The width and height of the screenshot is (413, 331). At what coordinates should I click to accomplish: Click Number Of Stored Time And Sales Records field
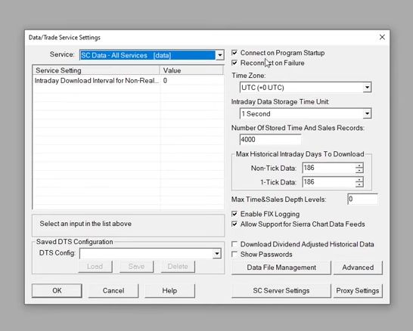point(271,140)
